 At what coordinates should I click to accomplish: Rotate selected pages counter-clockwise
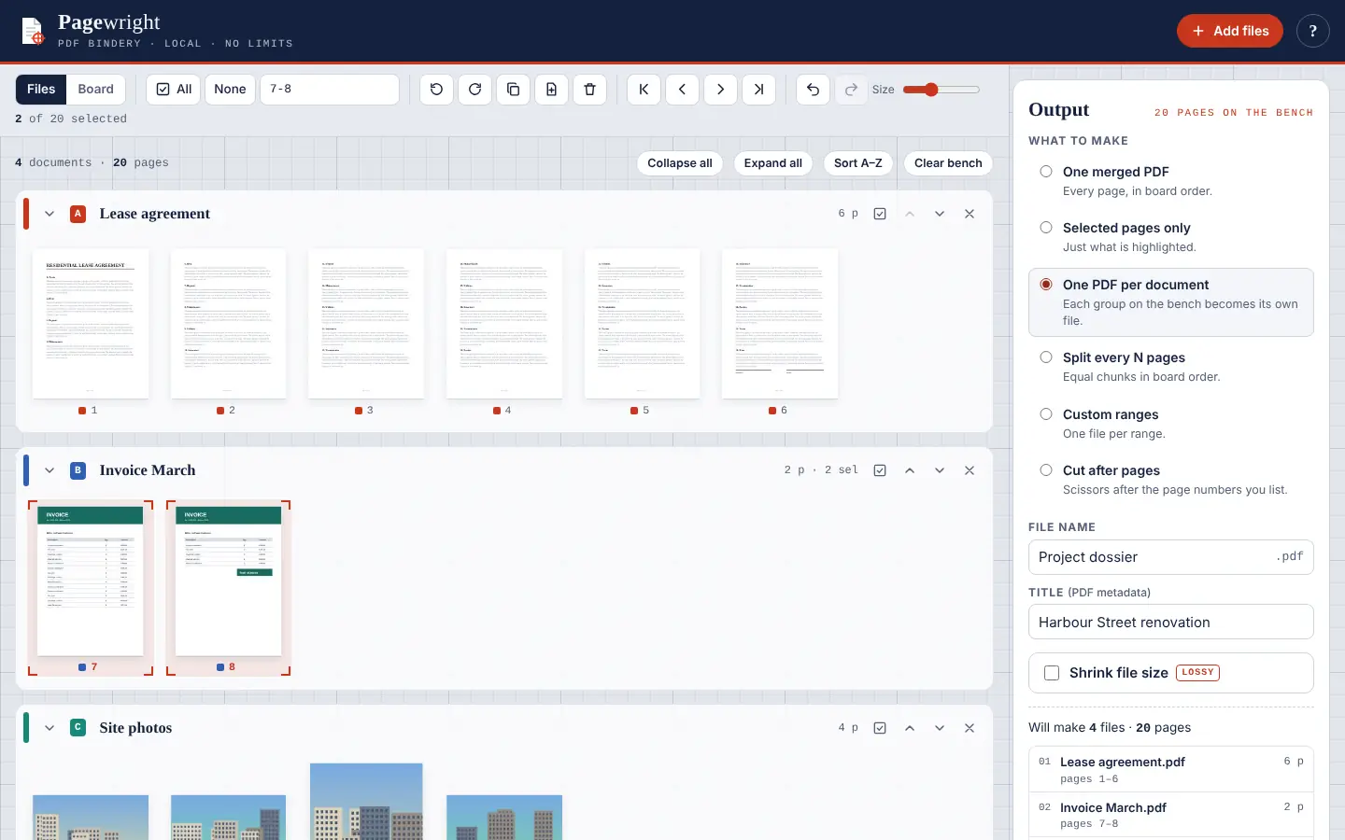[x=436, y=90]
